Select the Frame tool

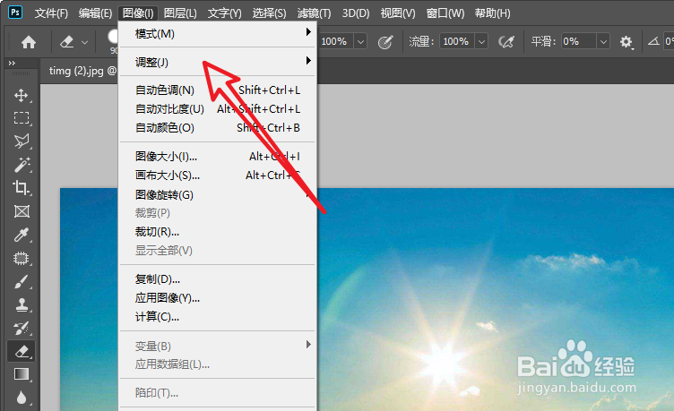[x=22, y=211]
